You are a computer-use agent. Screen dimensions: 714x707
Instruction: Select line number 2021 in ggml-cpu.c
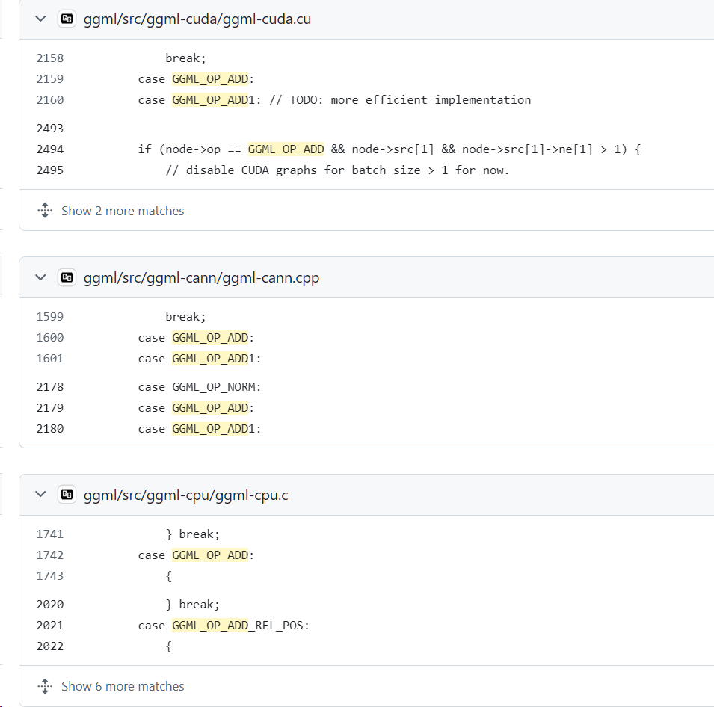[49, 625]
